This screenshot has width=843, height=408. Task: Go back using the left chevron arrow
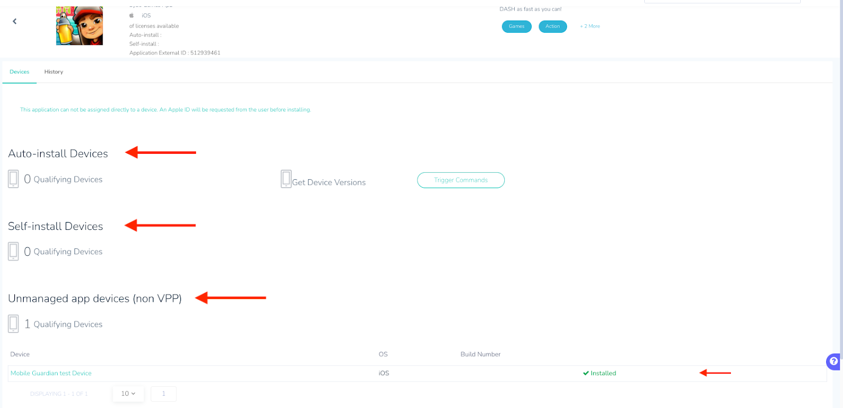15,21
